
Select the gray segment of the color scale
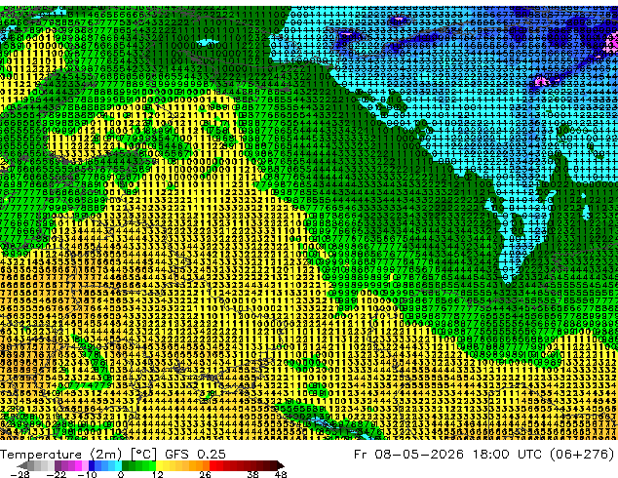41,465
